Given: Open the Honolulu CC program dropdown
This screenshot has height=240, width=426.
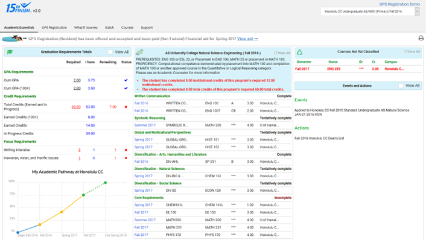Looking at the screenshot, I should pyautogui.click(x=370, y=11).
